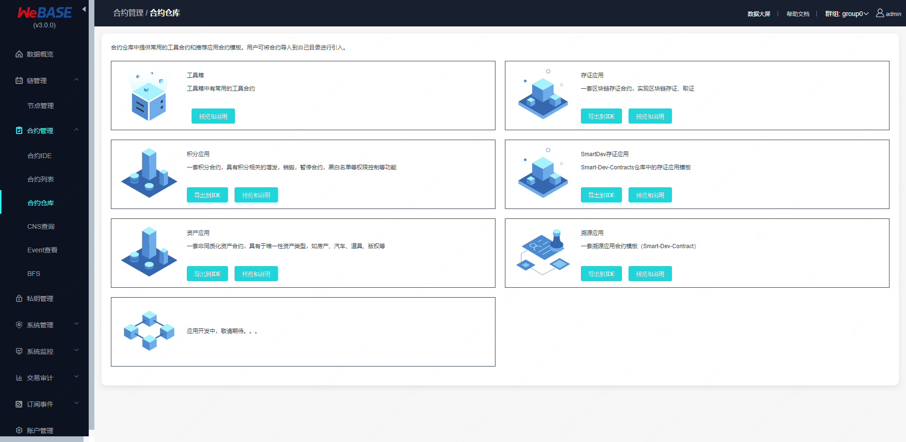Click the 资产应用 card illustration
This screenshot has width=906, height=442.
[149, 251]
